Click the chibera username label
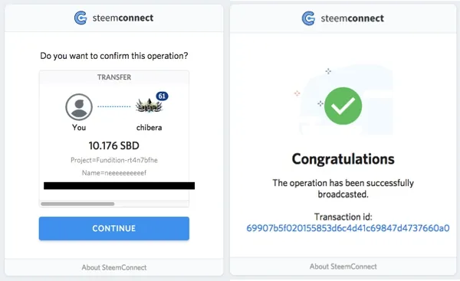This screenshot has width=460, height=281. point(149,127)
